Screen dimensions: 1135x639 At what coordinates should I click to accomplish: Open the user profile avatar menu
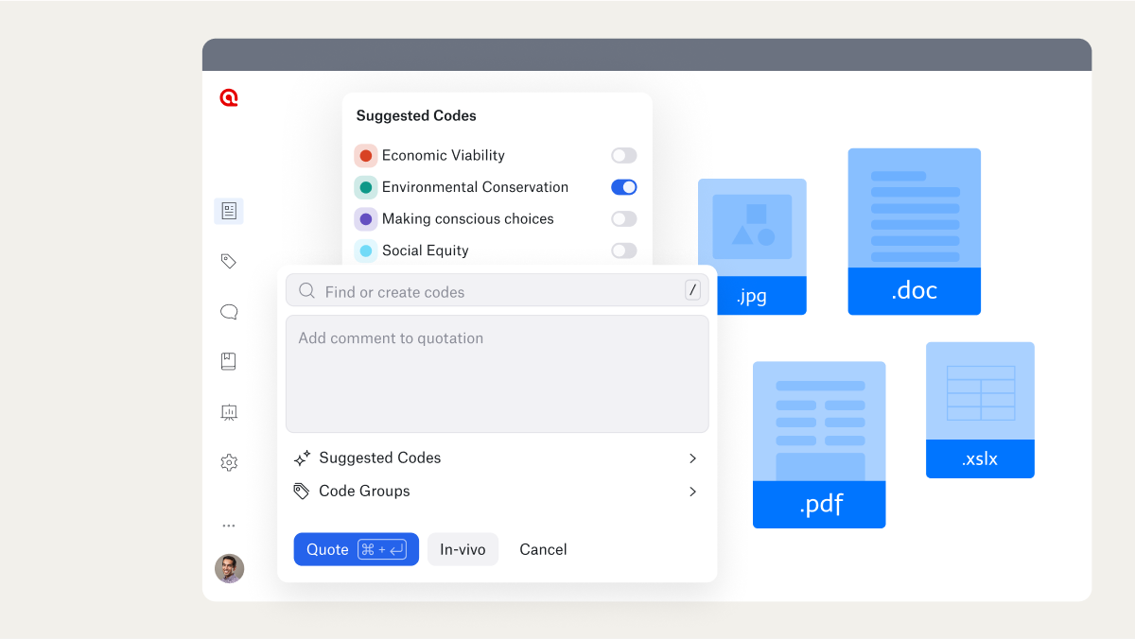pyautogui.click(x=229, y=568)
